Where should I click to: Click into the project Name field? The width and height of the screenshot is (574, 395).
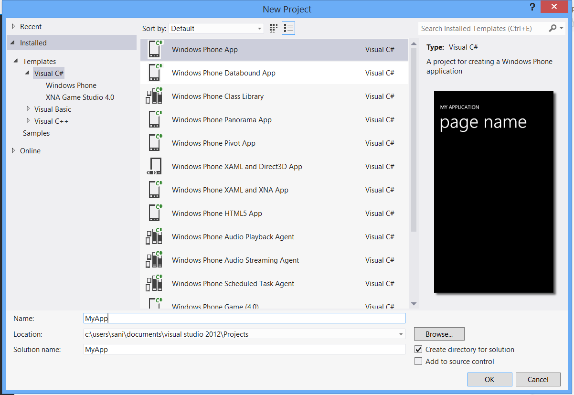(x=244, y=318)
